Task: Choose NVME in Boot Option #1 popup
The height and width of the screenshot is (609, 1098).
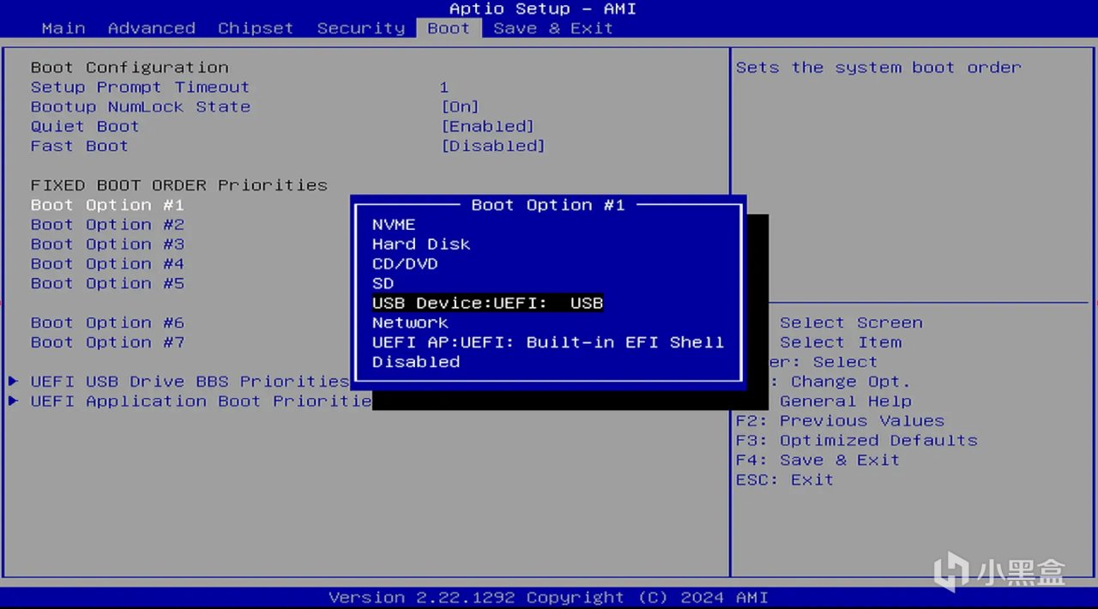Action: coord(394,225)
